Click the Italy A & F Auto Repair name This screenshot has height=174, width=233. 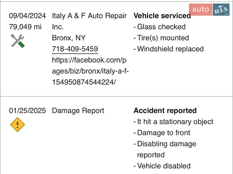coord(89,21)
